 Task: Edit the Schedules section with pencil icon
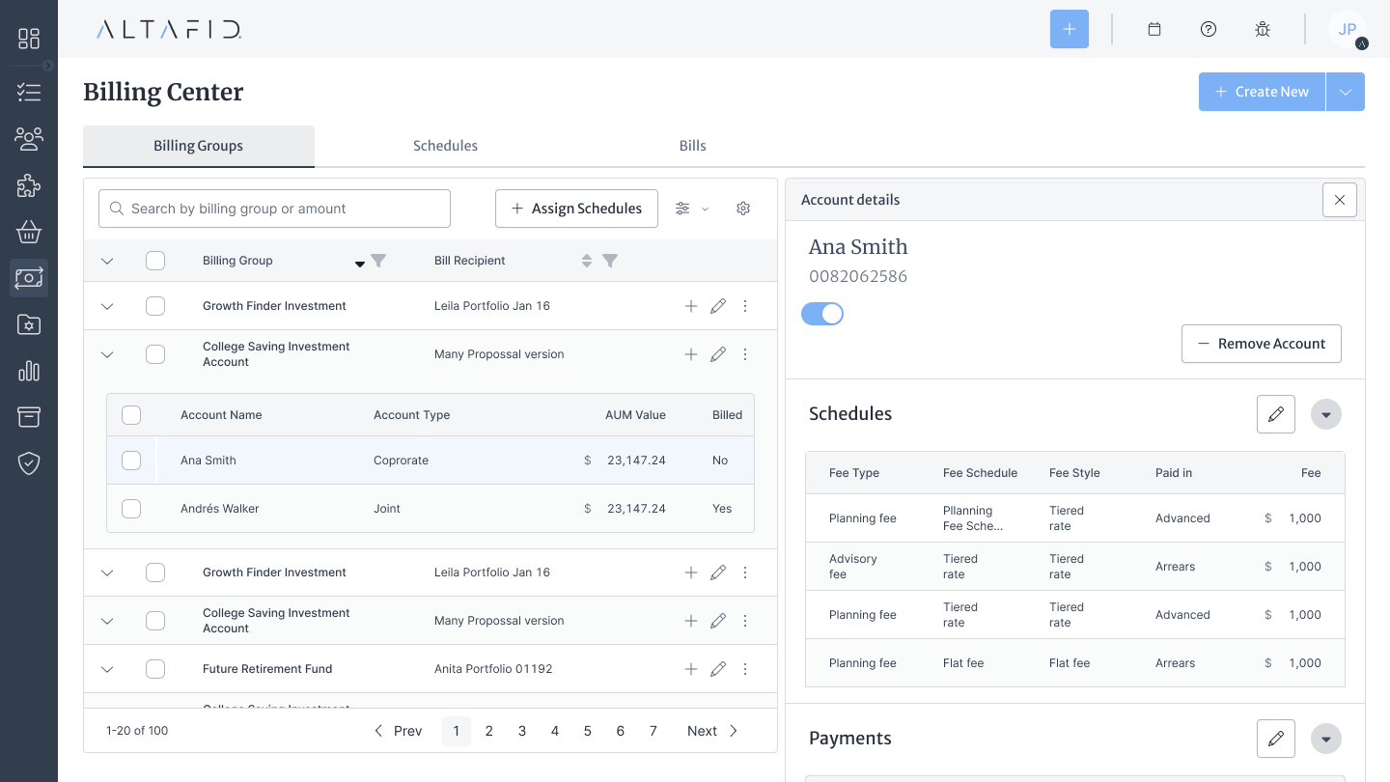[1276, 414]
